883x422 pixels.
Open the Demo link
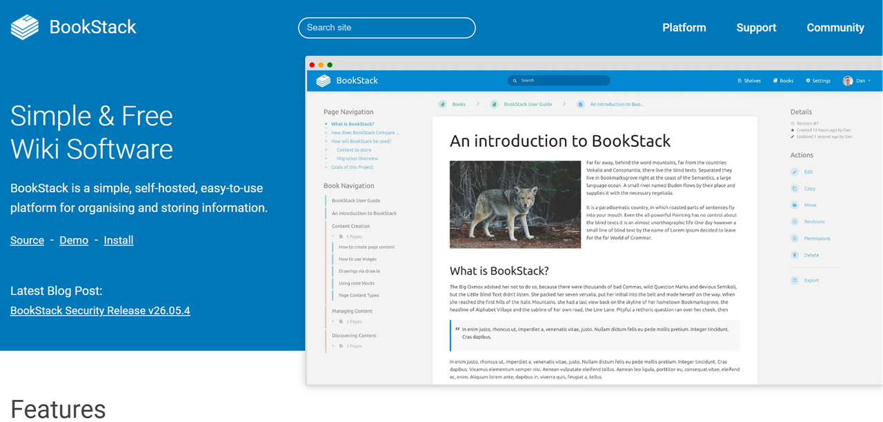(74, 240)
